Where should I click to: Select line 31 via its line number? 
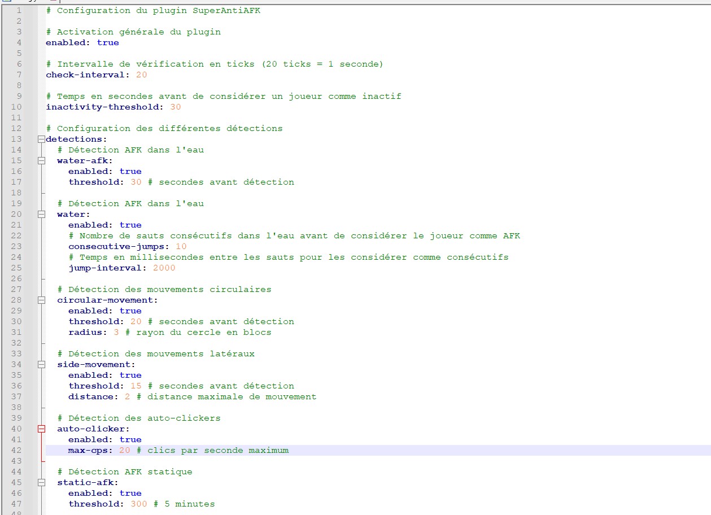tap(16, 332)
